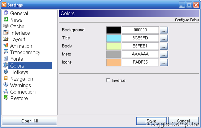Open color picker for Background
Image resolution: width=201 pixels, height=128 pixels.
pos(164,30)
